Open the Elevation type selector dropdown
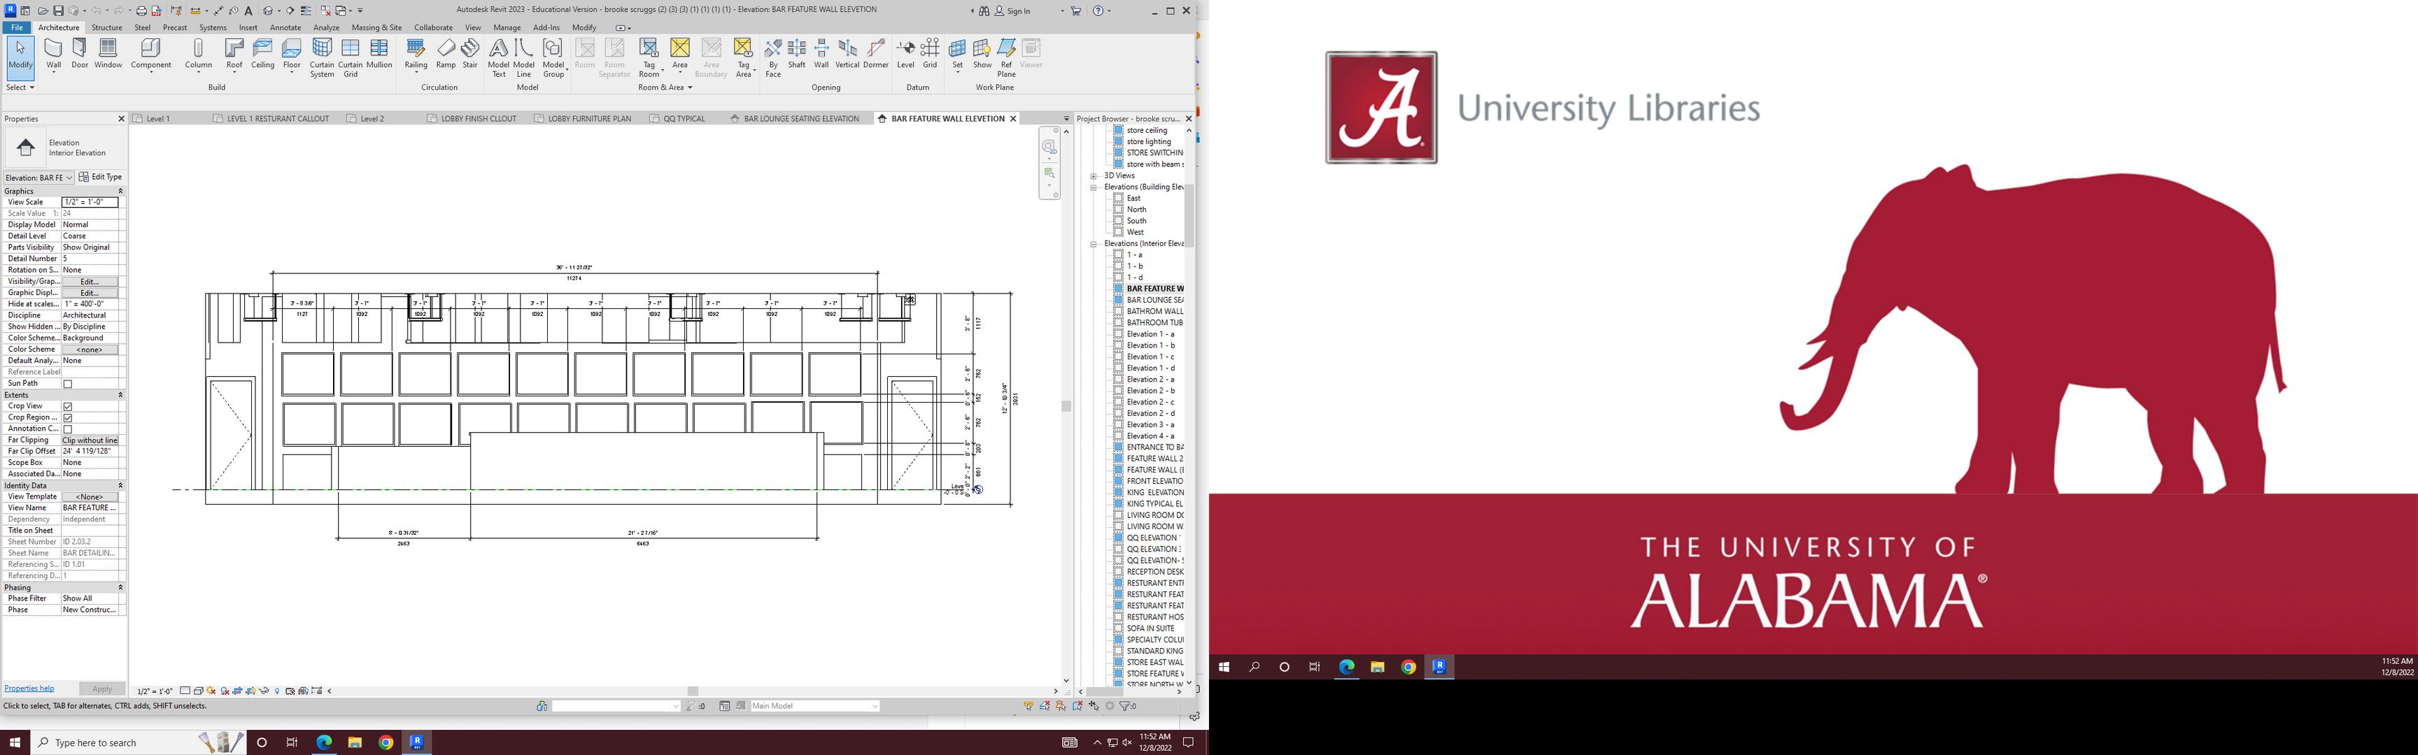This screenshot has height=755, width=2418. pos(38,178)
